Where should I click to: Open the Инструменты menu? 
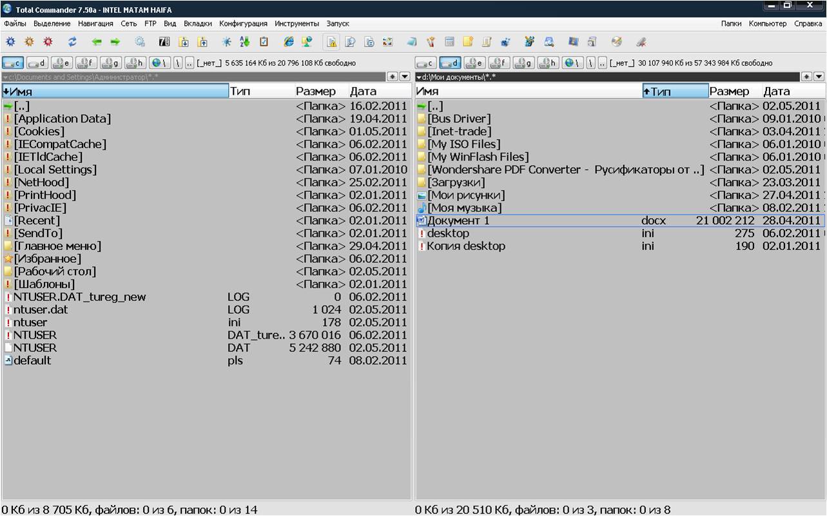click(297, 23)
